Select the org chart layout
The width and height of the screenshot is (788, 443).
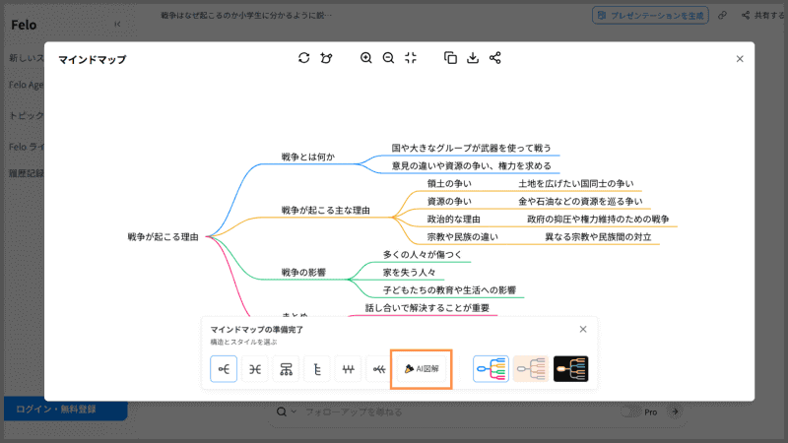coord(286,369)
